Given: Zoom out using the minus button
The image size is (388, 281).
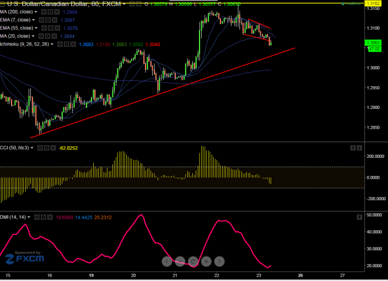Looking at the screenshot, I should (x=180, y=261).
